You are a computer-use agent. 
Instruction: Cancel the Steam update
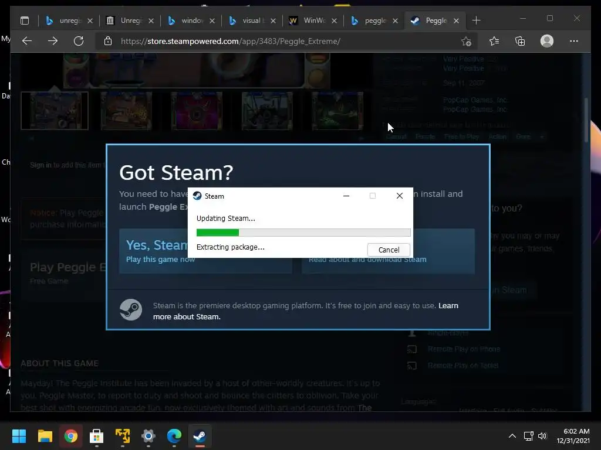click(x=389, y=250)
